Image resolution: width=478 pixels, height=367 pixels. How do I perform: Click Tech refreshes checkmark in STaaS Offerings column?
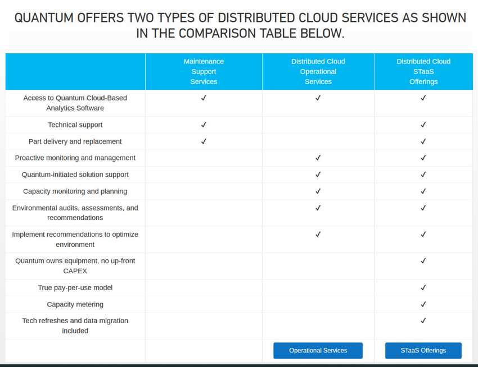coord(423,320)
